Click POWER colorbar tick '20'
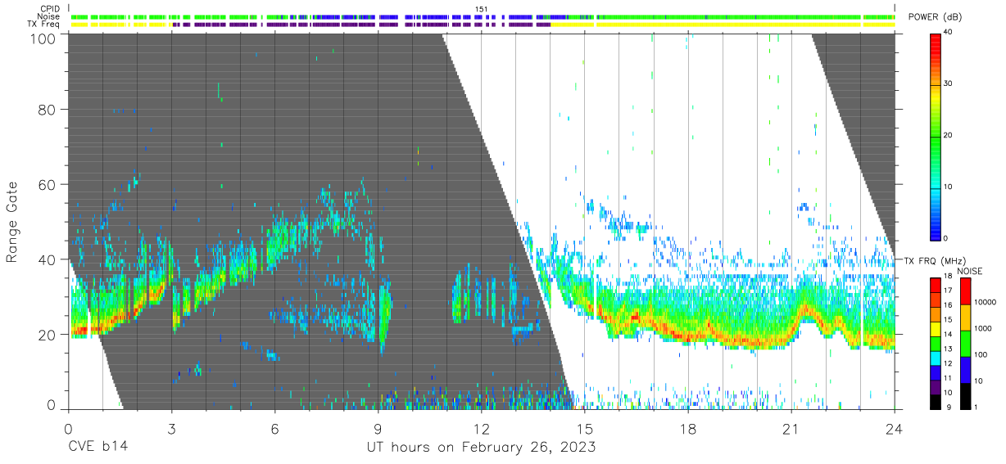Viewport: 1006px width, 464px height. pyautogui.click(x=949, y=135)
